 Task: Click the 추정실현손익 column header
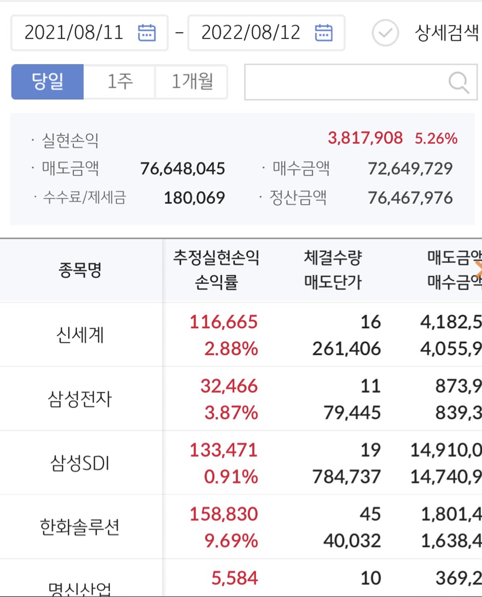tap(216, 257)
